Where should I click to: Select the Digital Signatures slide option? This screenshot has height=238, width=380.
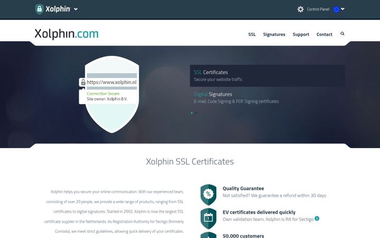[267, 98]
